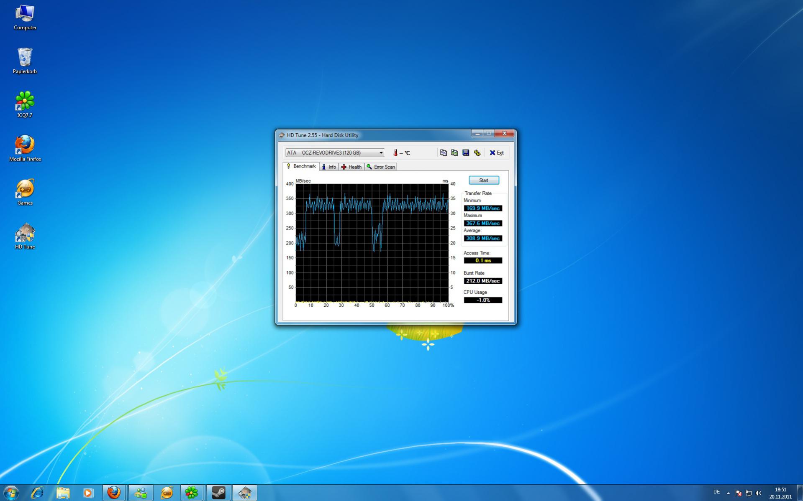The image size is (803, 501).
Task: Open the Windows Start menu
Action: [x=11, y=493]
